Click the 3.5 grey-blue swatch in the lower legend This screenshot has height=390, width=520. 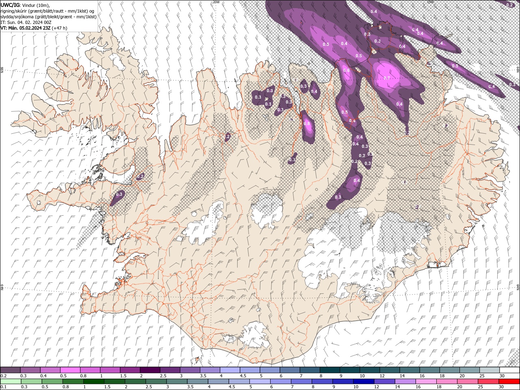click(197, 381)
